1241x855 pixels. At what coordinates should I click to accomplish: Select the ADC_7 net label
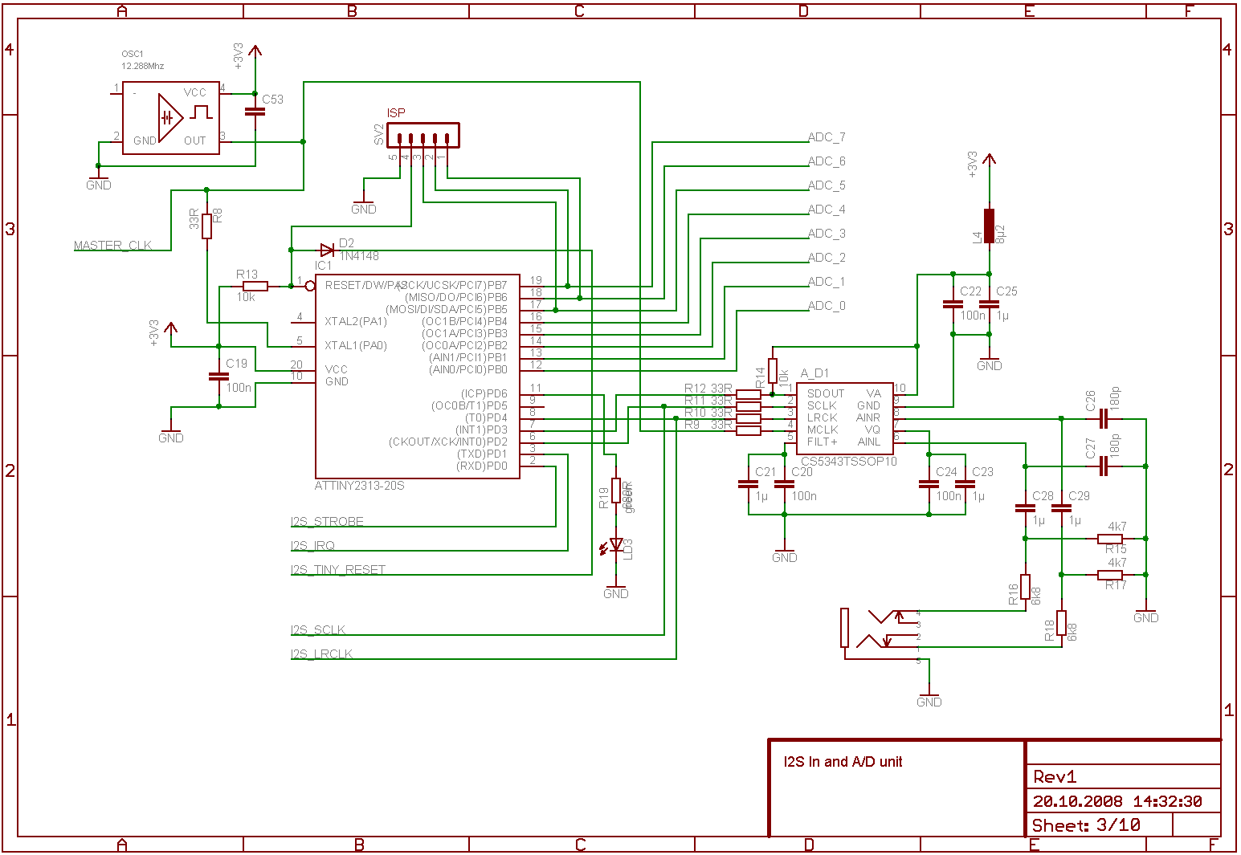[x=827, y=137]
